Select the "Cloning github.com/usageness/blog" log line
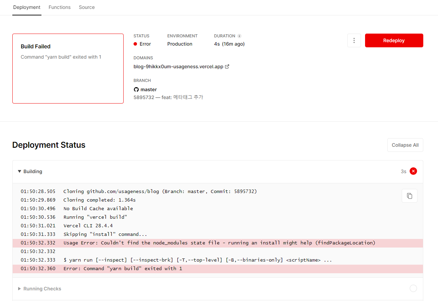Screen dimensions: 438x301 [x=218, y=191]
